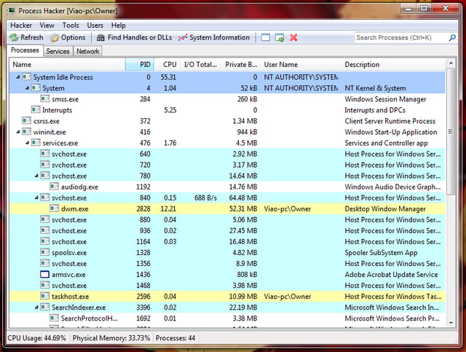Click the Search Processes input field
The height and width of the screenshot is (352, 466).
point(401,37)
